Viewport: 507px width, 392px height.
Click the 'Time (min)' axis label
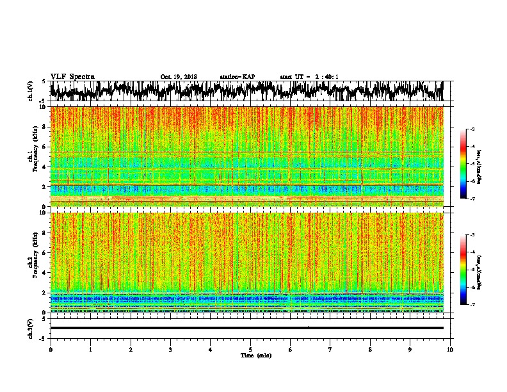point(256,355)
